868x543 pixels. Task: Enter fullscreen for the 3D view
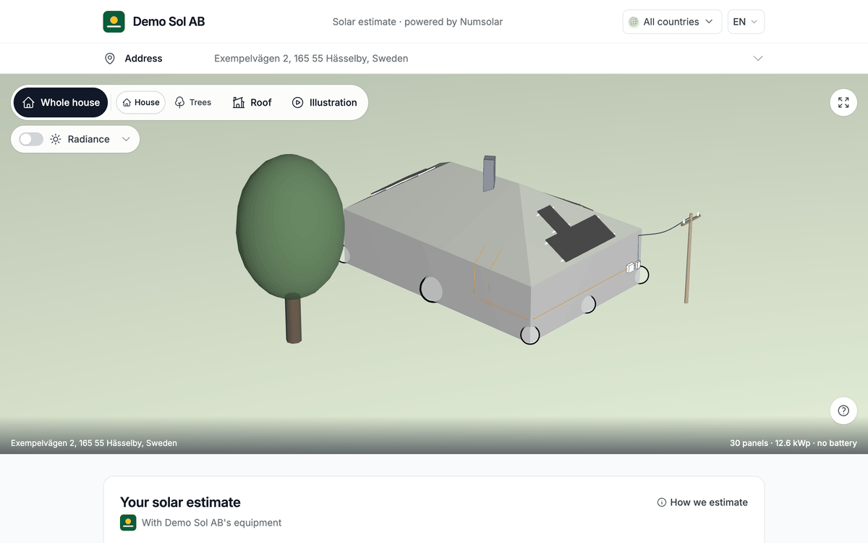843,103
